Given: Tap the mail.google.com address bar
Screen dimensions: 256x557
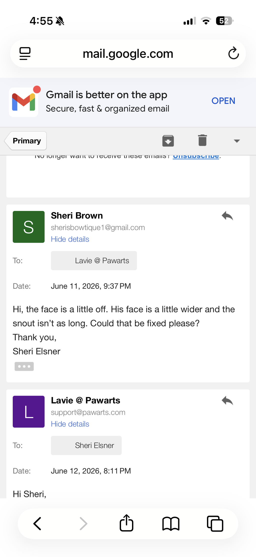Looking at the screenshot, I should point(128,54).
